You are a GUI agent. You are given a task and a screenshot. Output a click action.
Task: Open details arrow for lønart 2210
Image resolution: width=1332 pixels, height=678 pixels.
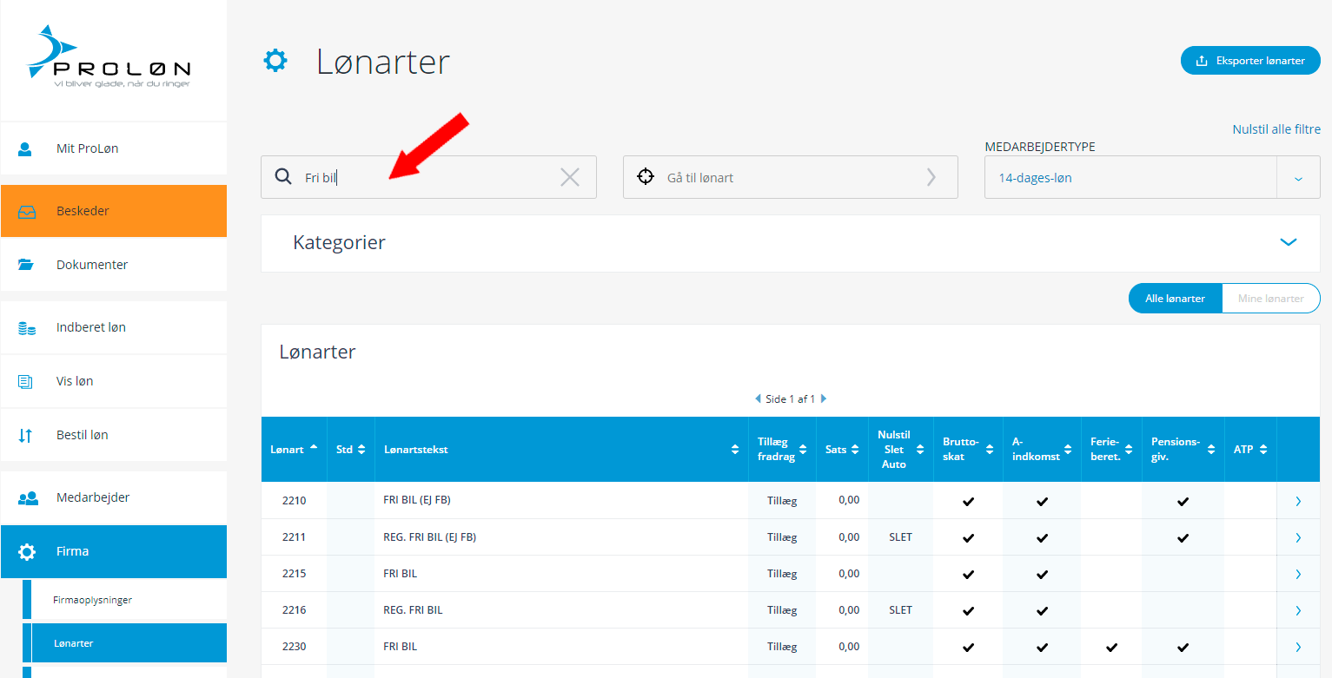[1298, 501]
